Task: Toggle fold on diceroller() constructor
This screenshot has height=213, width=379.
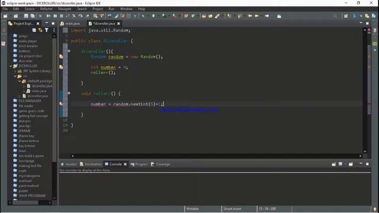Action: tap(69, 51)
